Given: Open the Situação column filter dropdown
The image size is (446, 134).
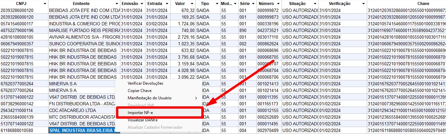Looking at the screenshot, I should click(x=315, y=3).
